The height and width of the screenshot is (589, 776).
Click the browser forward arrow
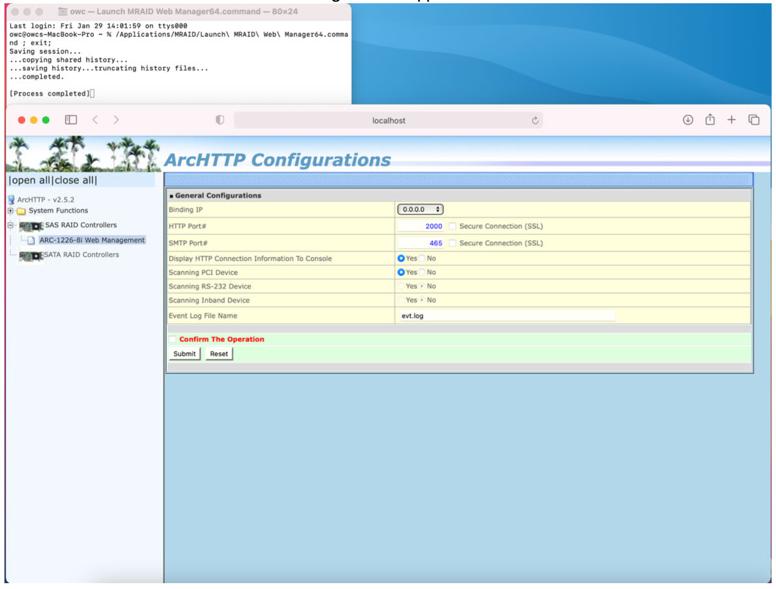tap(116, 120)
